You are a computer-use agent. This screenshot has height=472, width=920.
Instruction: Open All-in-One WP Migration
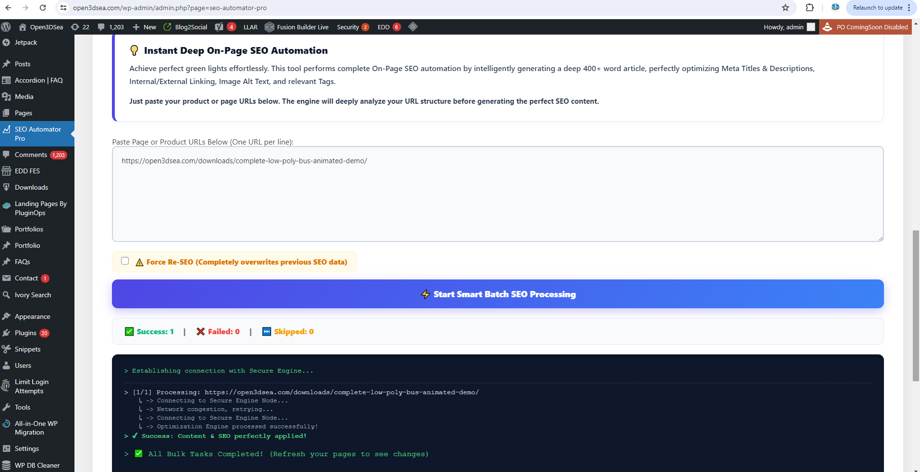tap(37, 428)
